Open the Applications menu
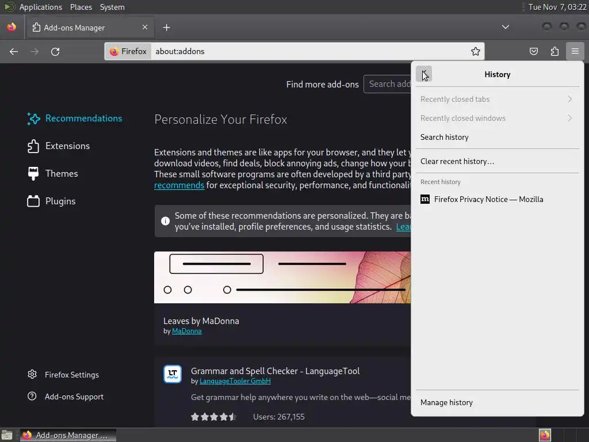 pyautogui.click(x=41, y=7)
